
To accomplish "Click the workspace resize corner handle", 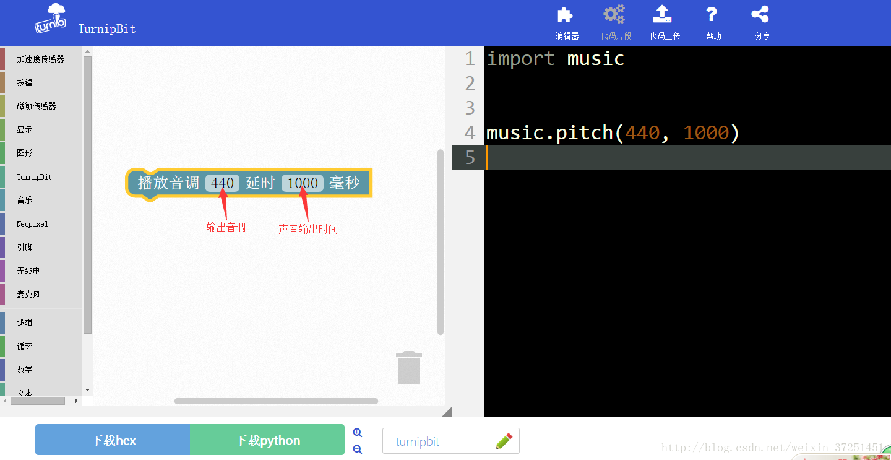I will (x=447, y=412).
